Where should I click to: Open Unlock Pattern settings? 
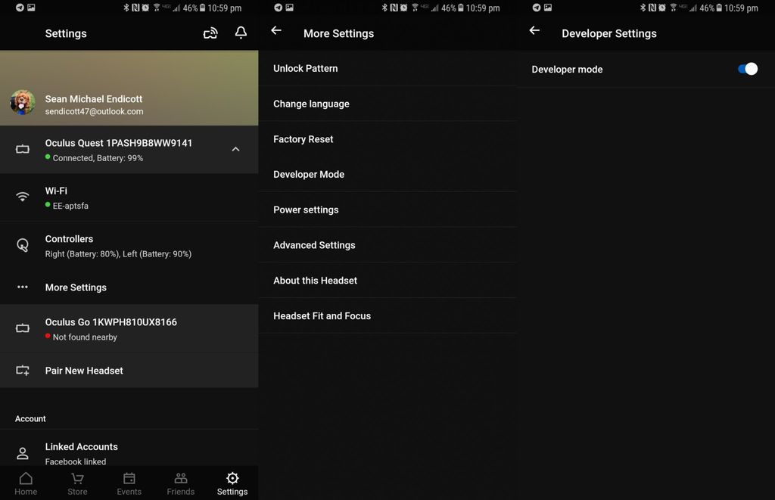[305, 68]
